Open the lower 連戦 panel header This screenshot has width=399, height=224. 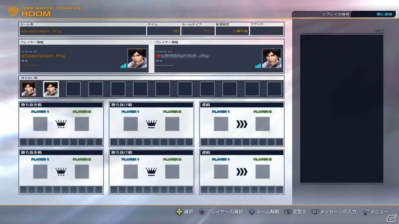coord(242,152)
